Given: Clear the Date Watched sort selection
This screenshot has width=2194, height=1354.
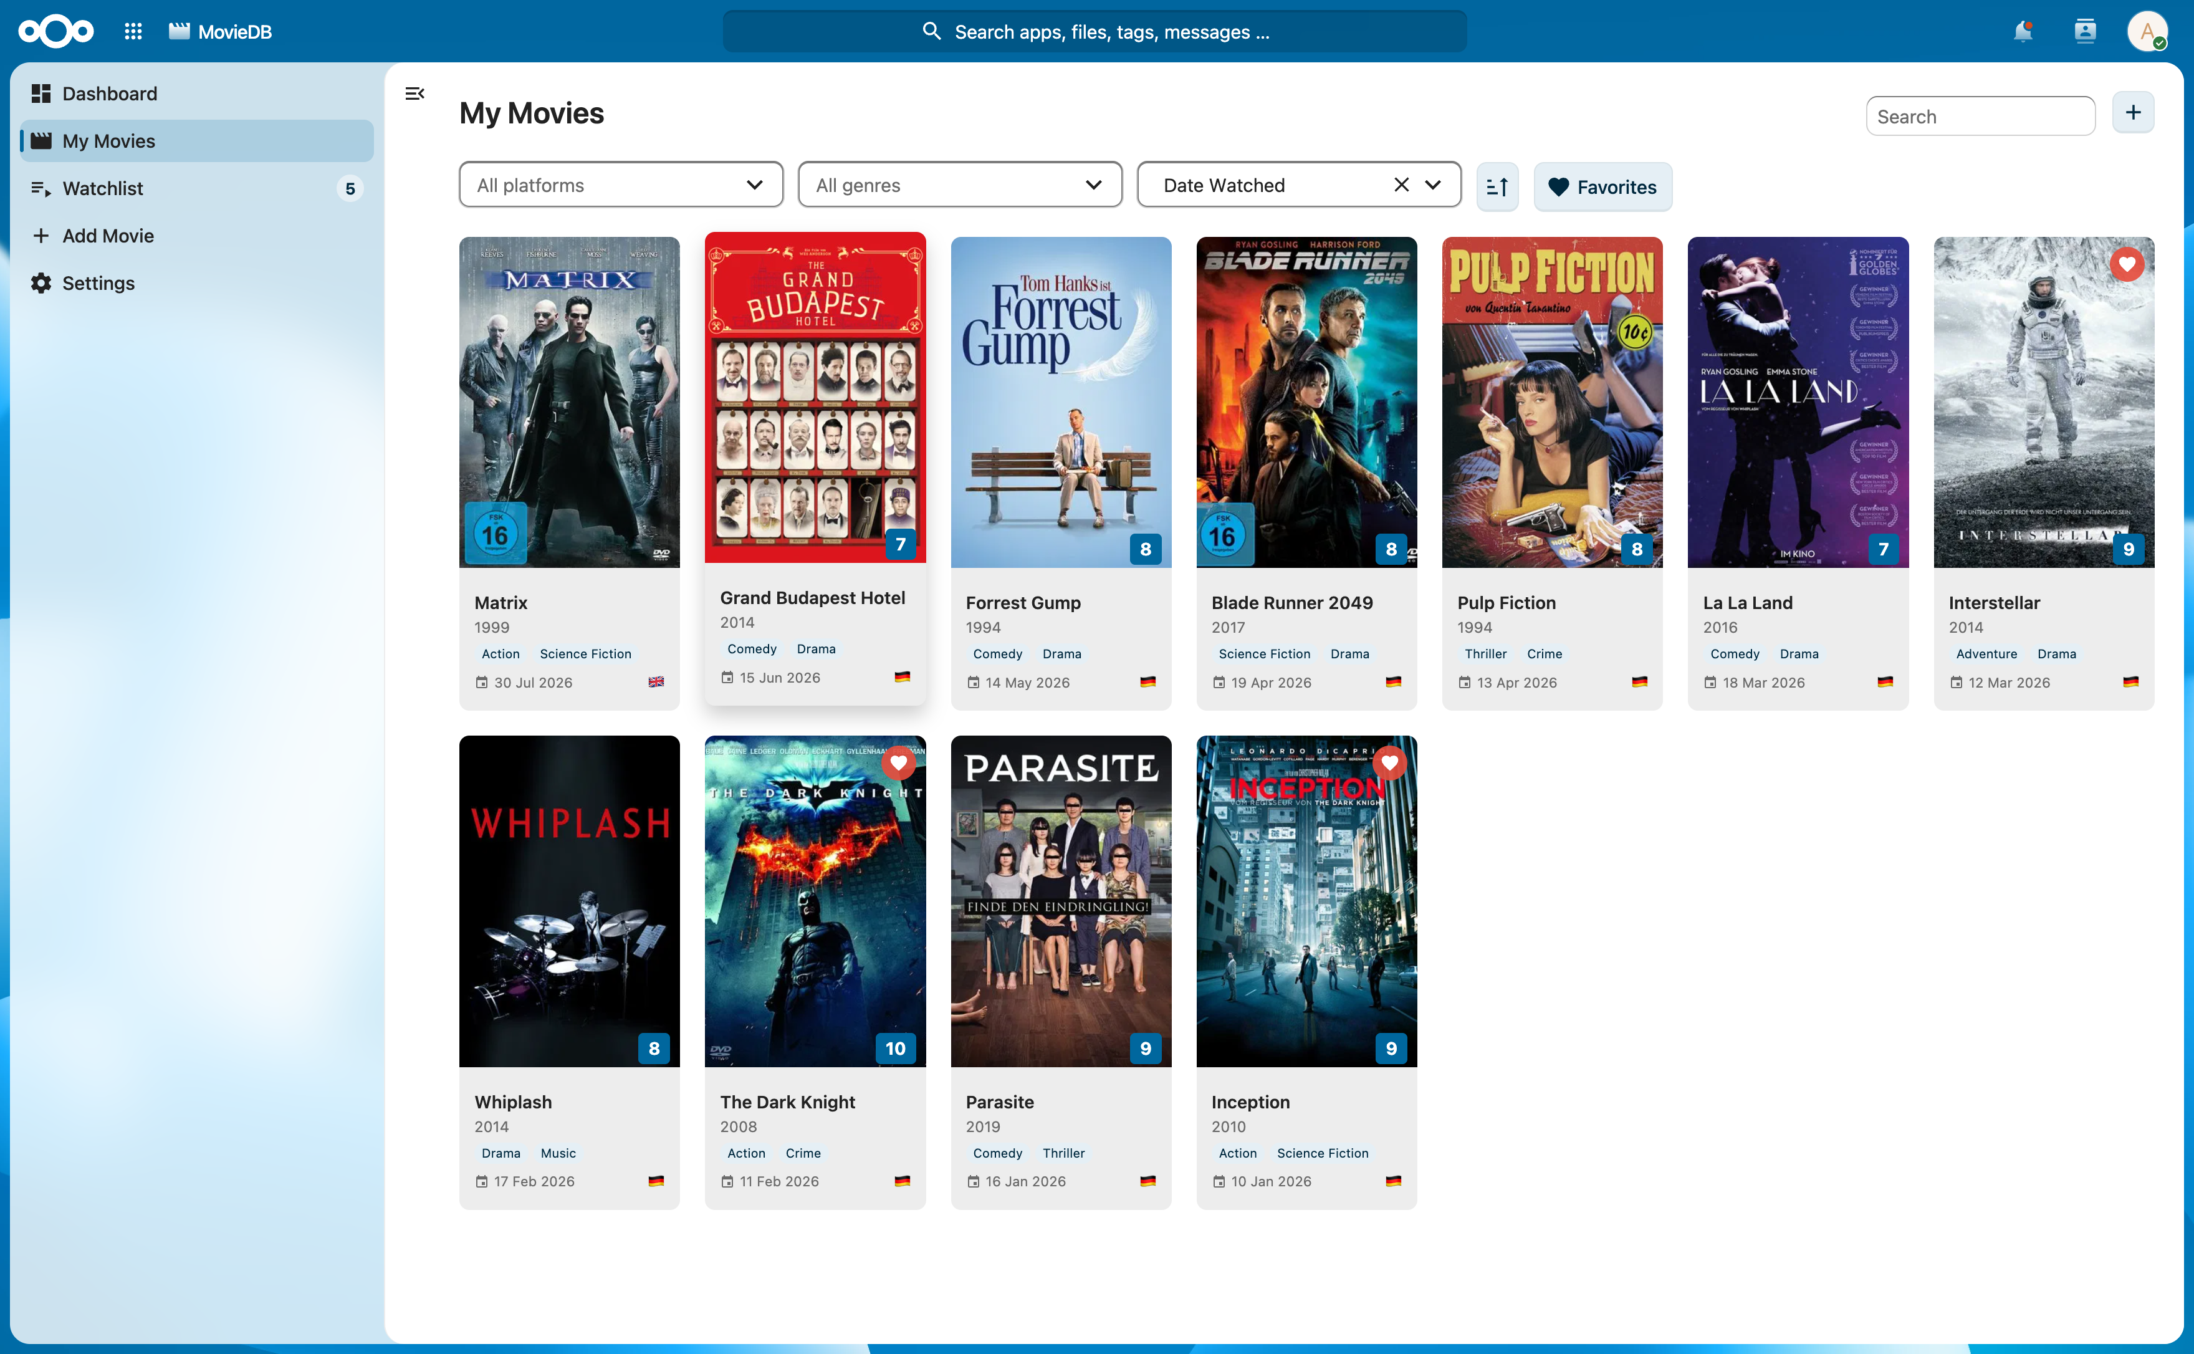Looking at the screenshot, I should tap(1401, 185).
